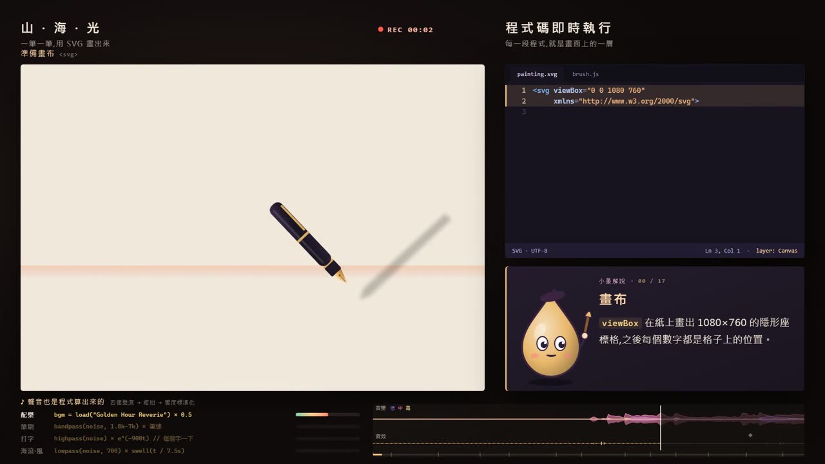Click the 中 frequency band label

[x=400, y=408]
